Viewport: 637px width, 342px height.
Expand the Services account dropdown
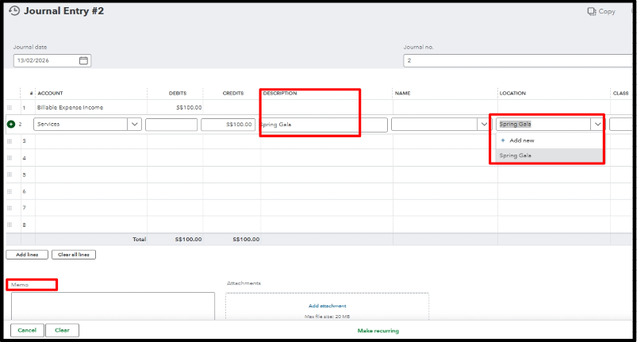pos(133,124)
